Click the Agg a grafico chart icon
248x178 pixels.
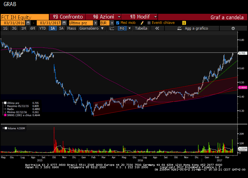[179, 28]
